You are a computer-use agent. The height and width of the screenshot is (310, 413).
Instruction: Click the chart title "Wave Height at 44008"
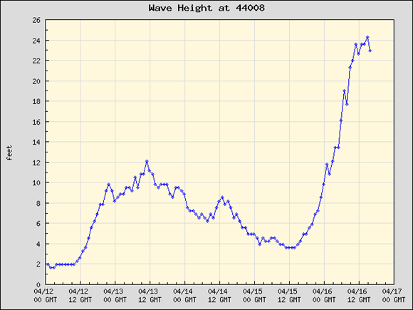click(x=206, y=8)
